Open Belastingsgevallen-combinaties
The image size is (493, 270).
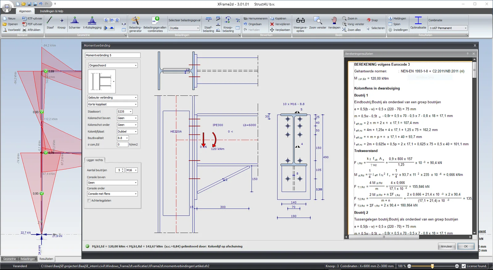coord(155,24)
